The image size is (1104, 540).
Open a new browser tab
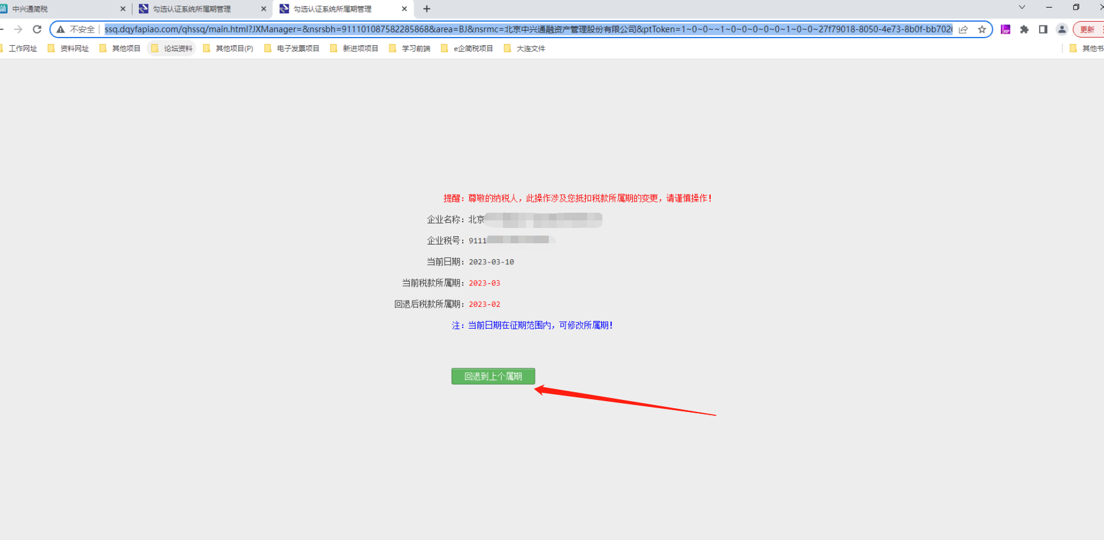coord(426,9)
